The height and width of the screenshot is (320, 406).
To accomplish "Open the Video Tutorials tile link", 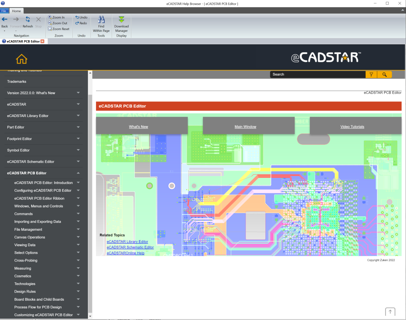I will (352, 127).
